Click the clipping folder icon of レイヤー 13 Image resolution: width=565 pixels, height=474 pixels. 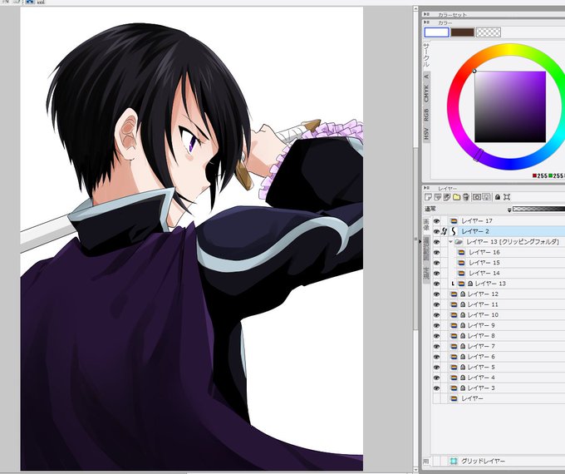coord(459,242)
